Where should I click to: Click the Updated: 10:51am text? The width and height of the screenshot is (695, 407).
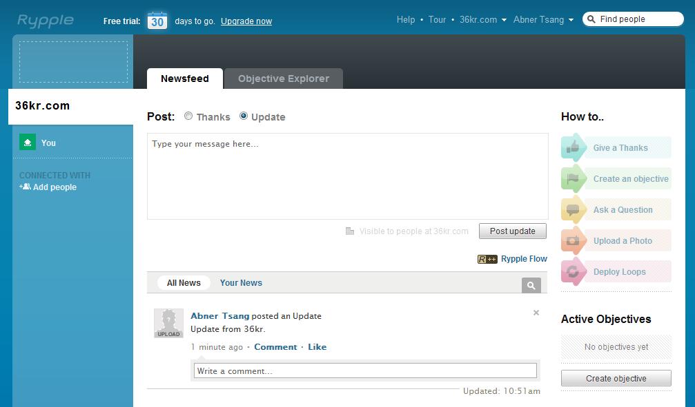pyautogui.click(x=502, y=391)
